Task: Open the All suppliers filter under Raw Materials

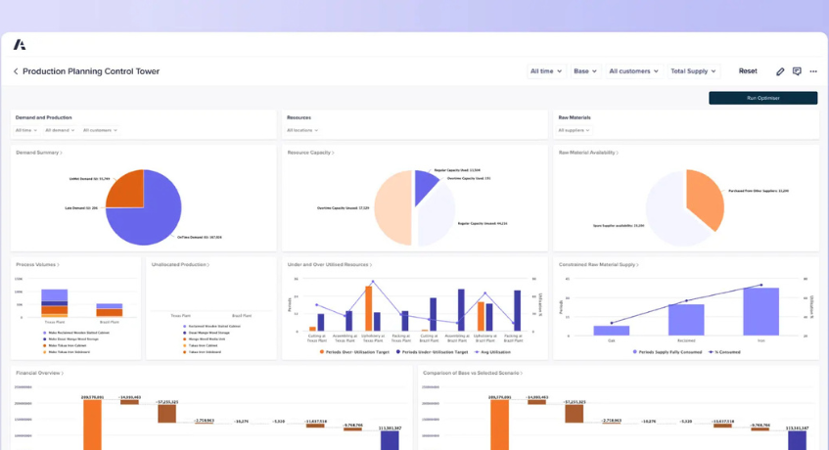Action: click(575, 130)
